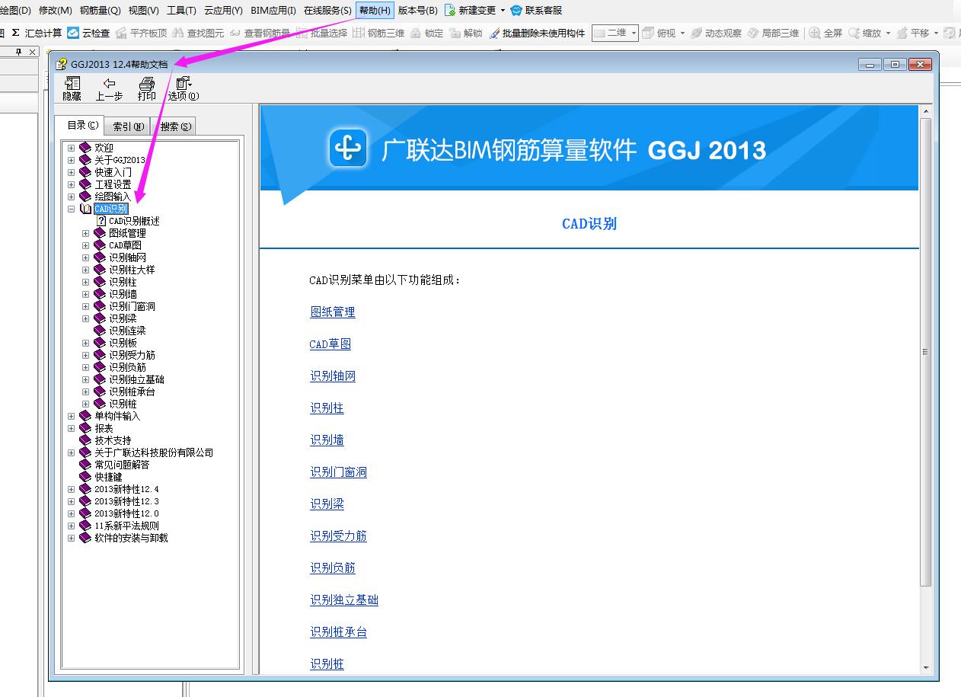Collapse the CAD识别 tree node
This screenshot has width=961, height=697.
click(x=71, y=209)
